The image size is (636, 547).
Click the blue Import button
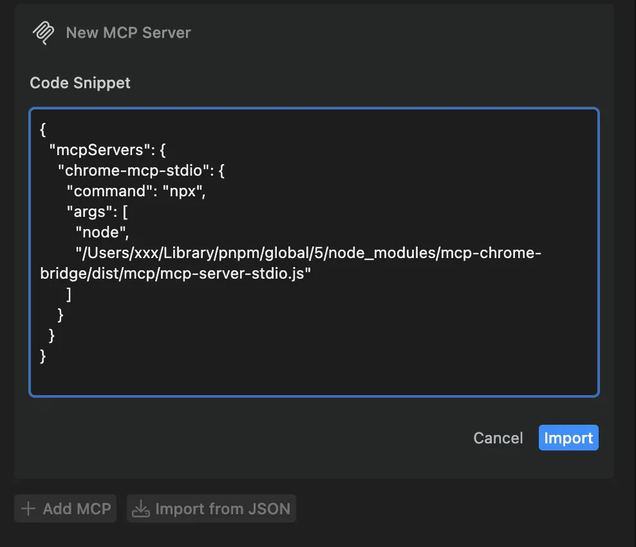click(568, 438)
